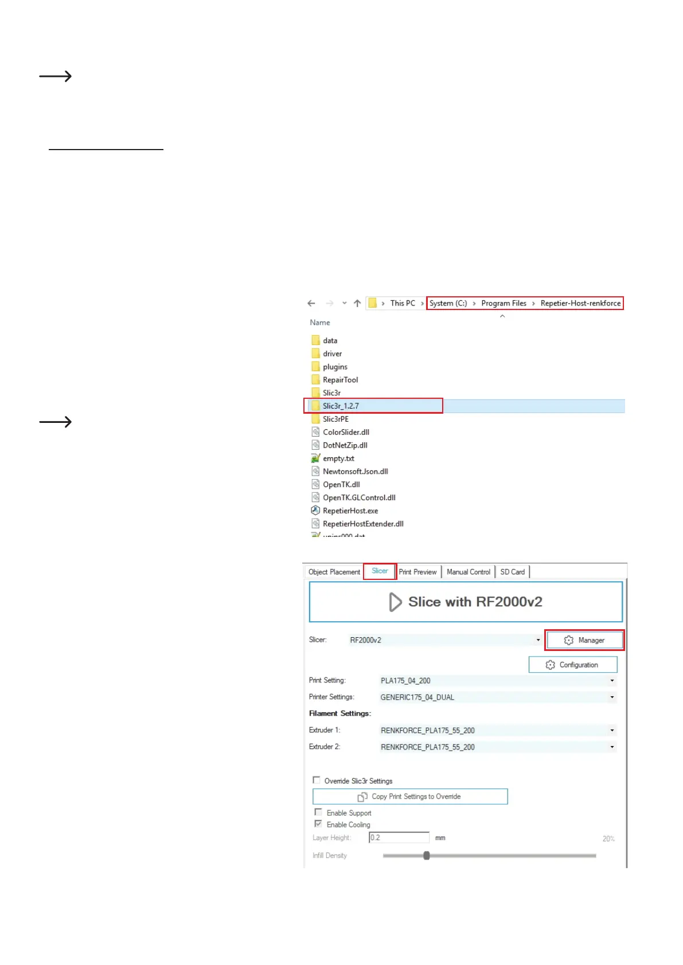Toggle Enable Cooling checkbox
This screenshot has height=965, width=683.
pos(318,823)
